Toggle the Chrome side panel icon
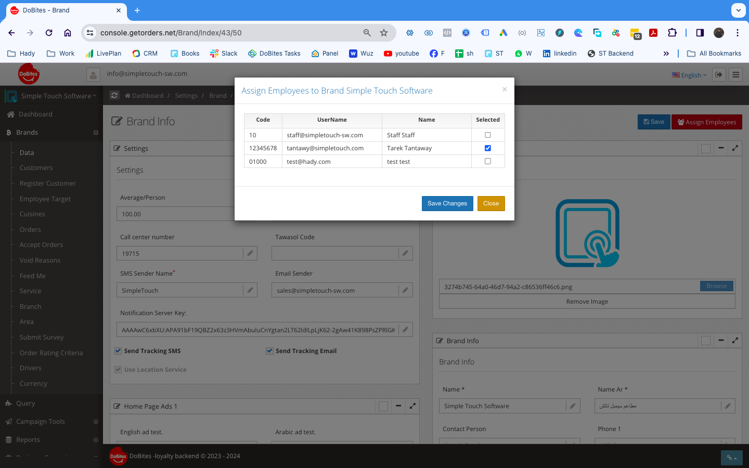The width and height of the screenshot is (749, 468). tap(700, 33)
